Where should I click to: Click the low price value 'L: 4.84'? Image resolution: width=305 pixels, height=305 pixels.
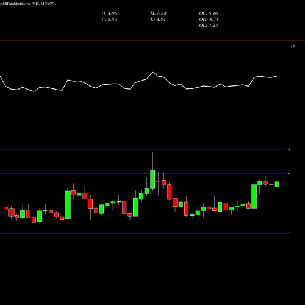coord(158,20)
